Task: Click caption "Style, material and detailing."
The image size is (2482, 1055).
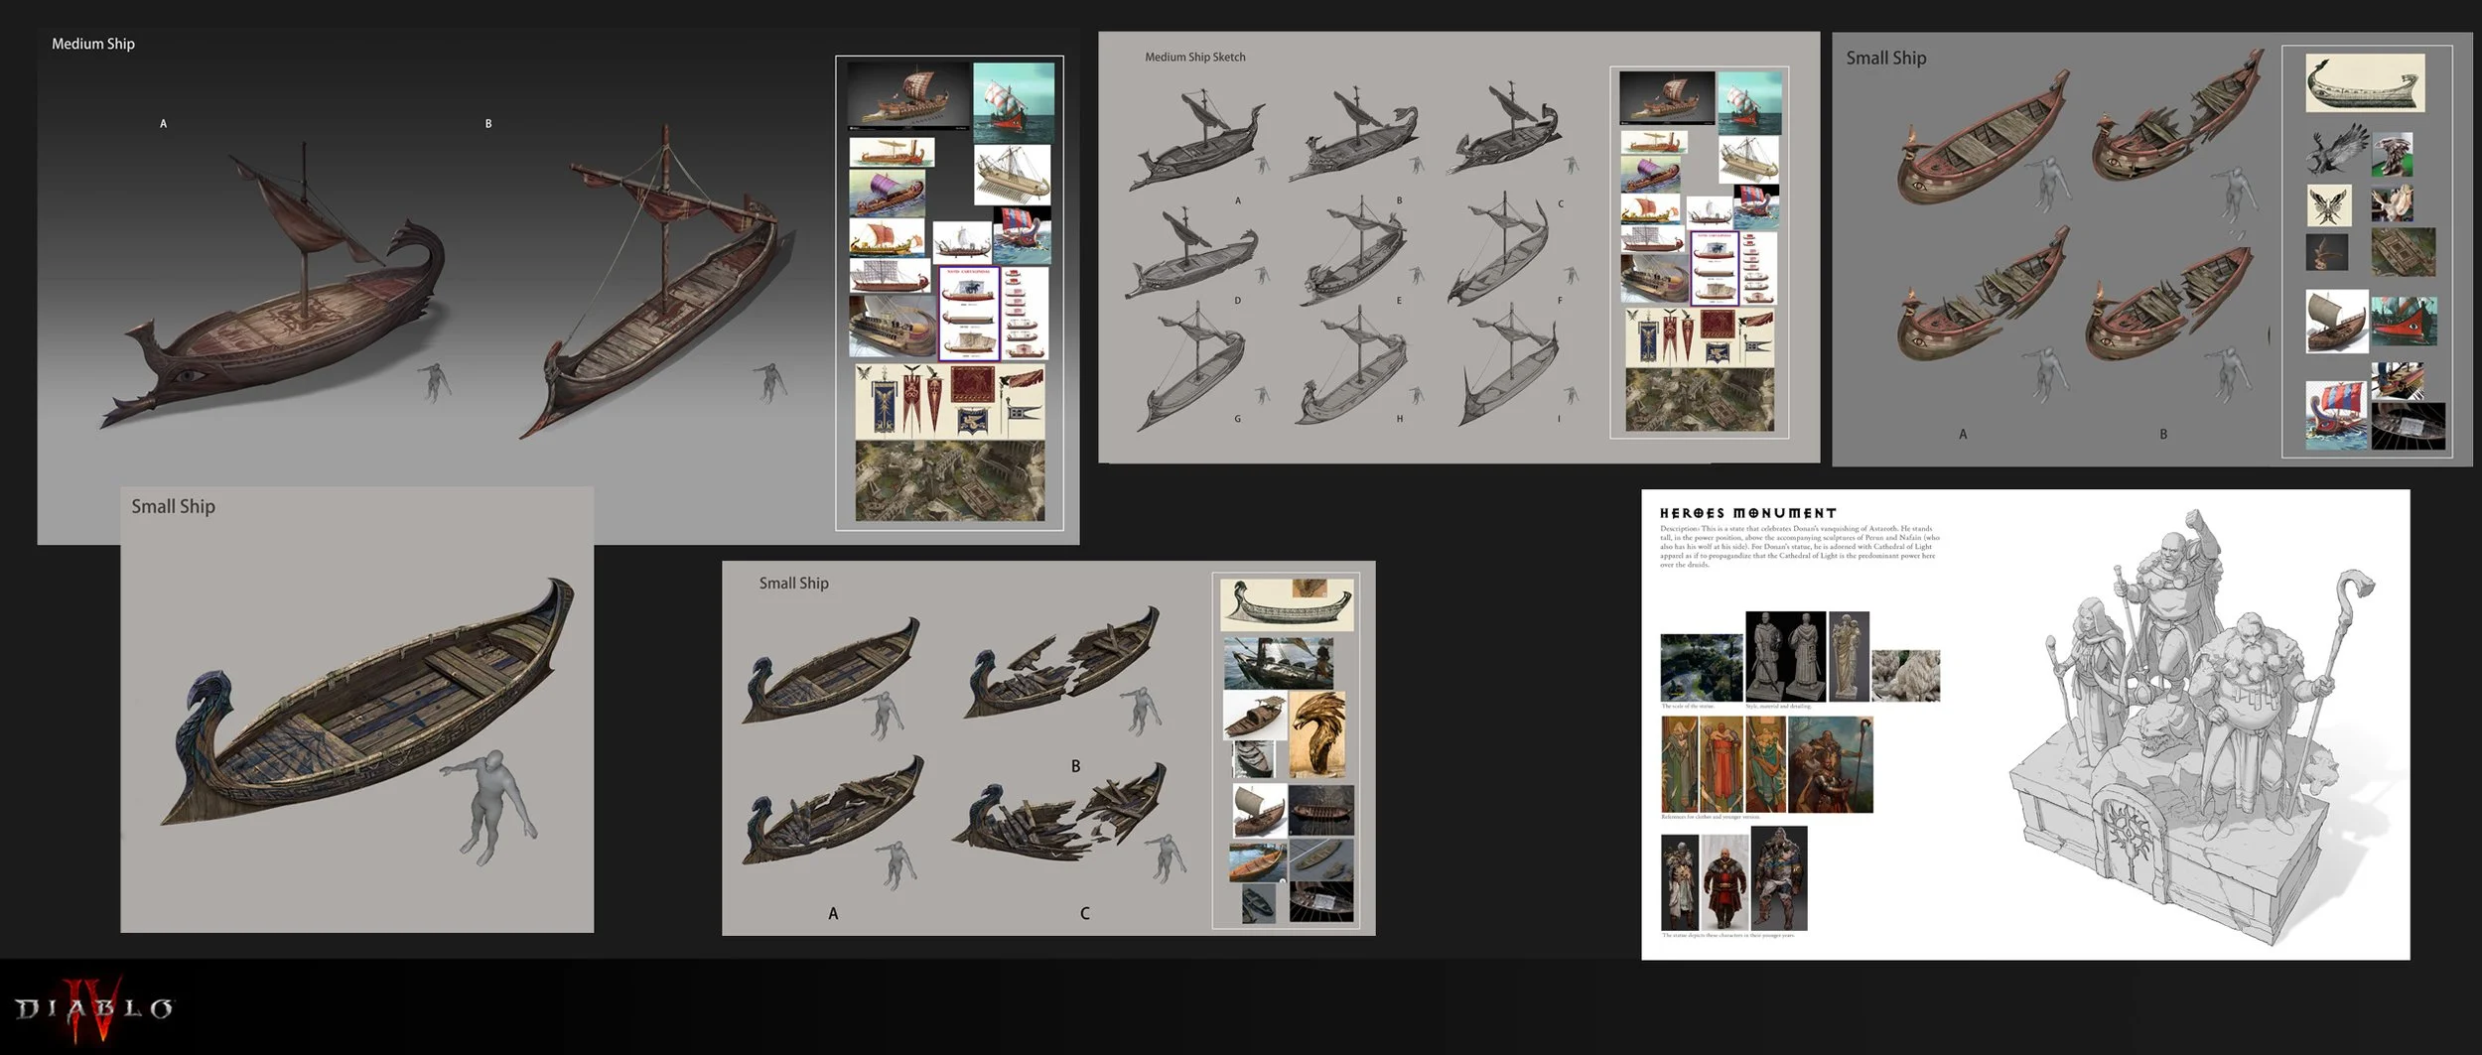Action: click(1778, 707)
